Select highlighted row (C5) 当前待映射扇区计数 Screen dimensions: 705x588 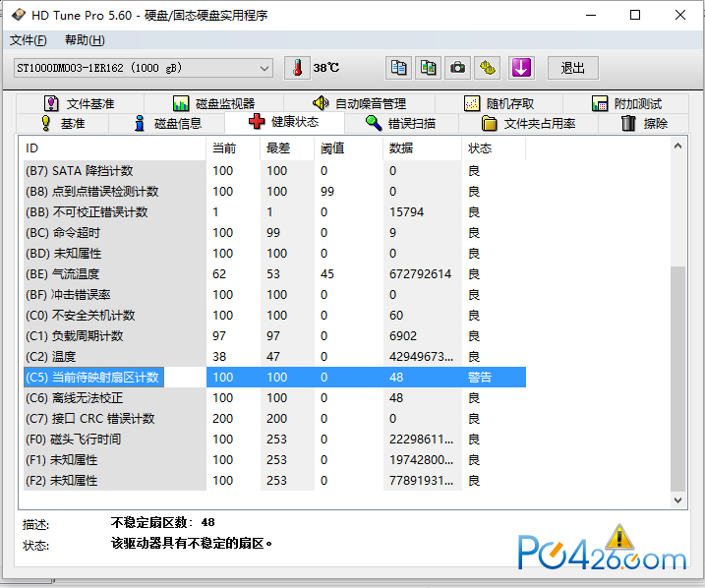point(274,378)
